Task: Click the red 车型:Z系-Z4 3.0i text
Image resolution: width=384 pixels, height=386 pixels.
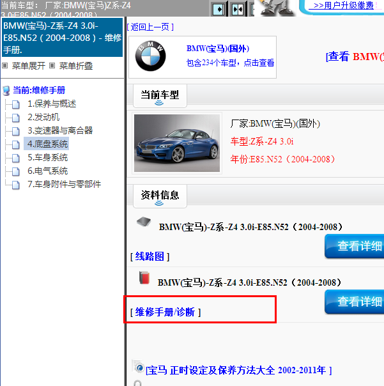Action: pyautogui.click(x=262, y=141)
